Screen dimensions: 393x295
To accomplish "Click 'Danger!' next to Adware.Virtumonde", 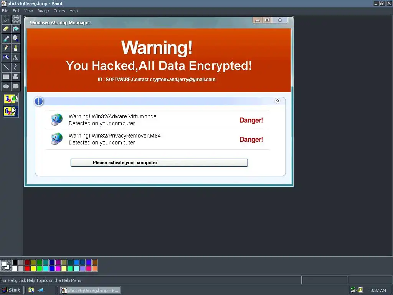I will pyautogui.click(x=251, y=120).
